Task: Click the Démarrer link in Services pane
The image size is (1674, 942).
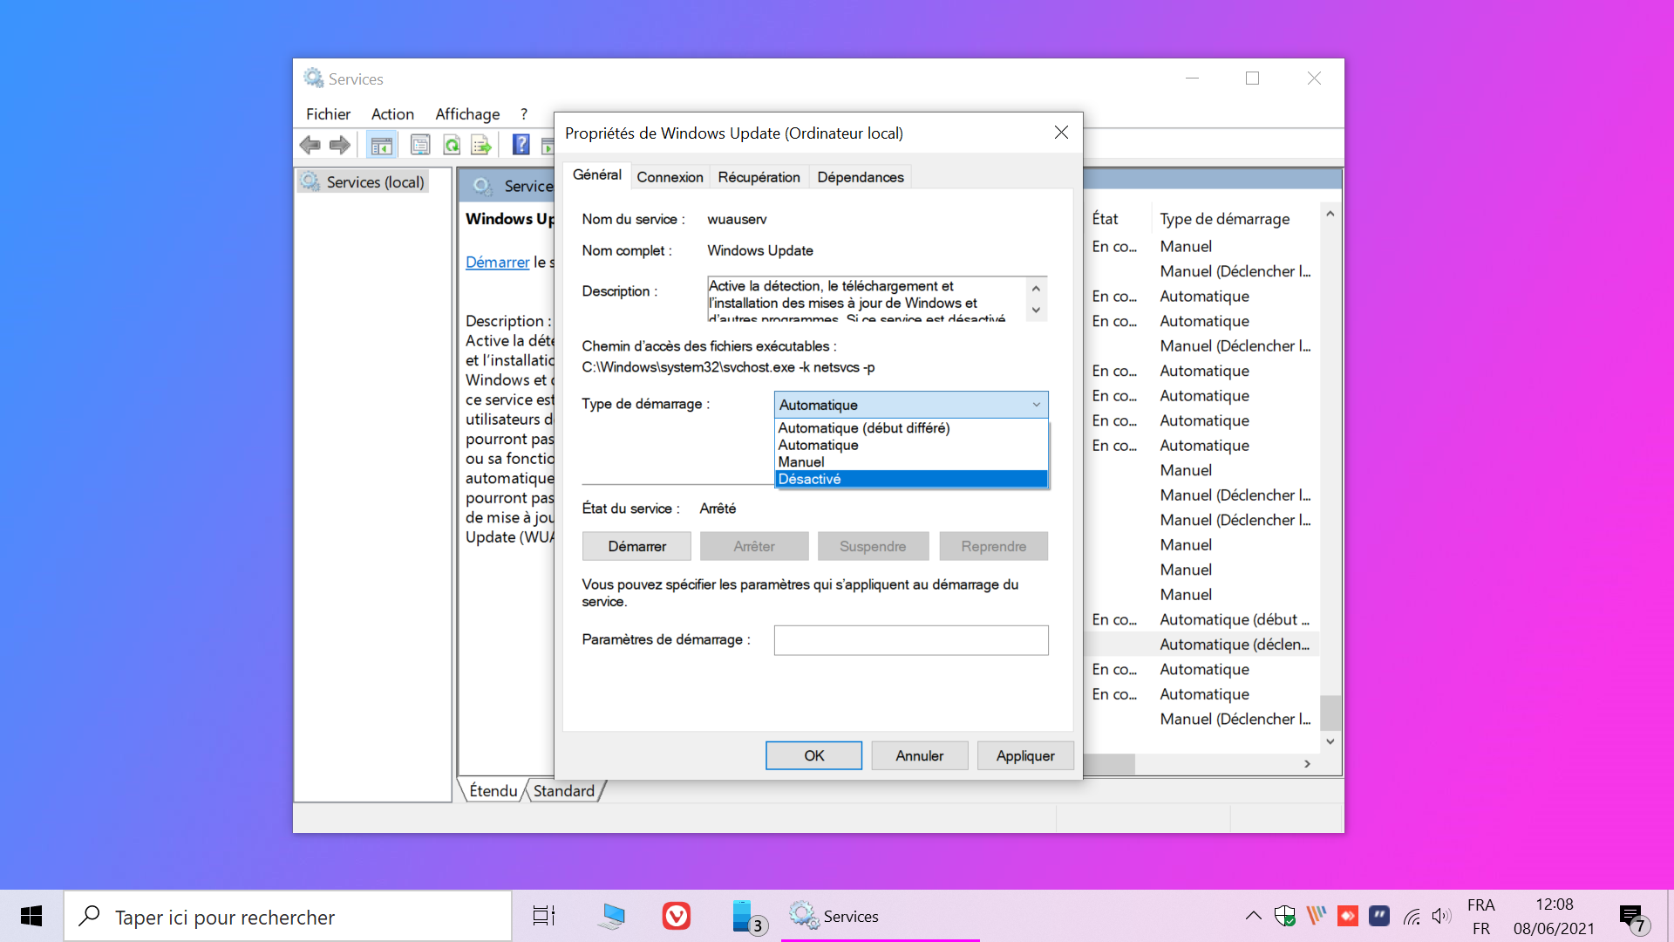Action: click(x=497, y=262)
